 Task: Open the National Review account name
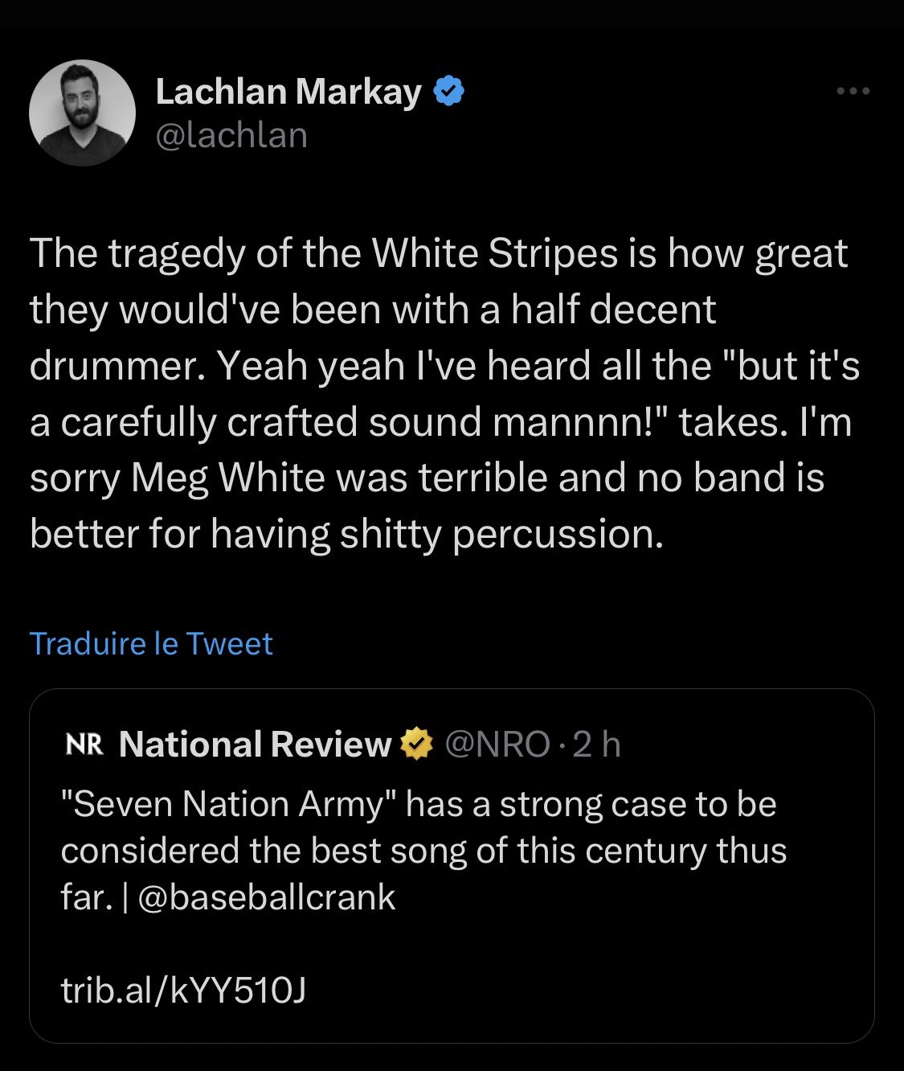(255, 745)
